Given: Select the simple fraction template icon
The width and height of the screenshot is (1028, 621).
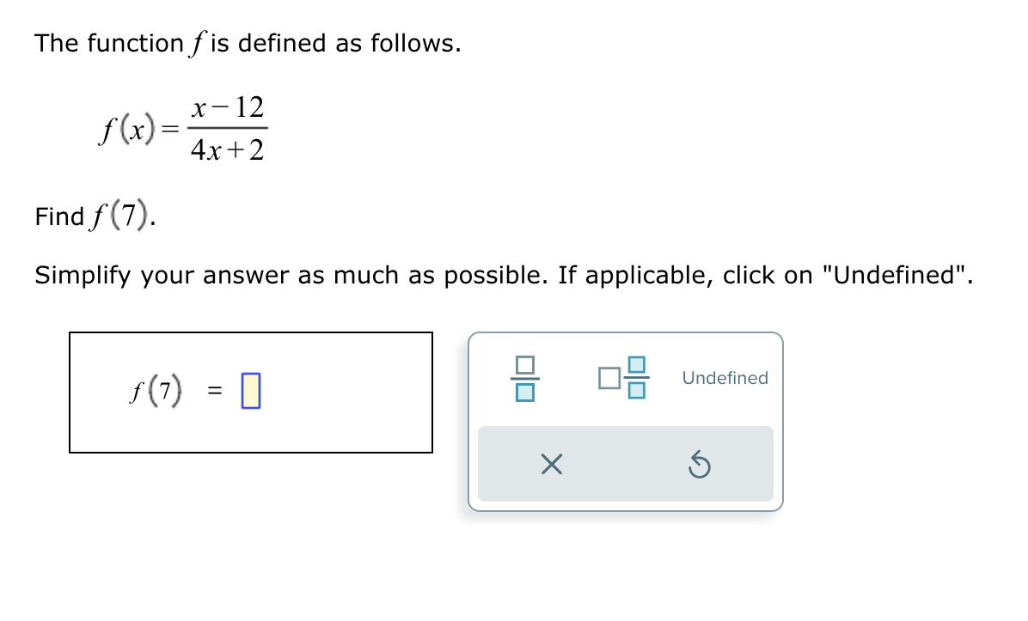Looking at the screenshot, I should click(524, 378).
